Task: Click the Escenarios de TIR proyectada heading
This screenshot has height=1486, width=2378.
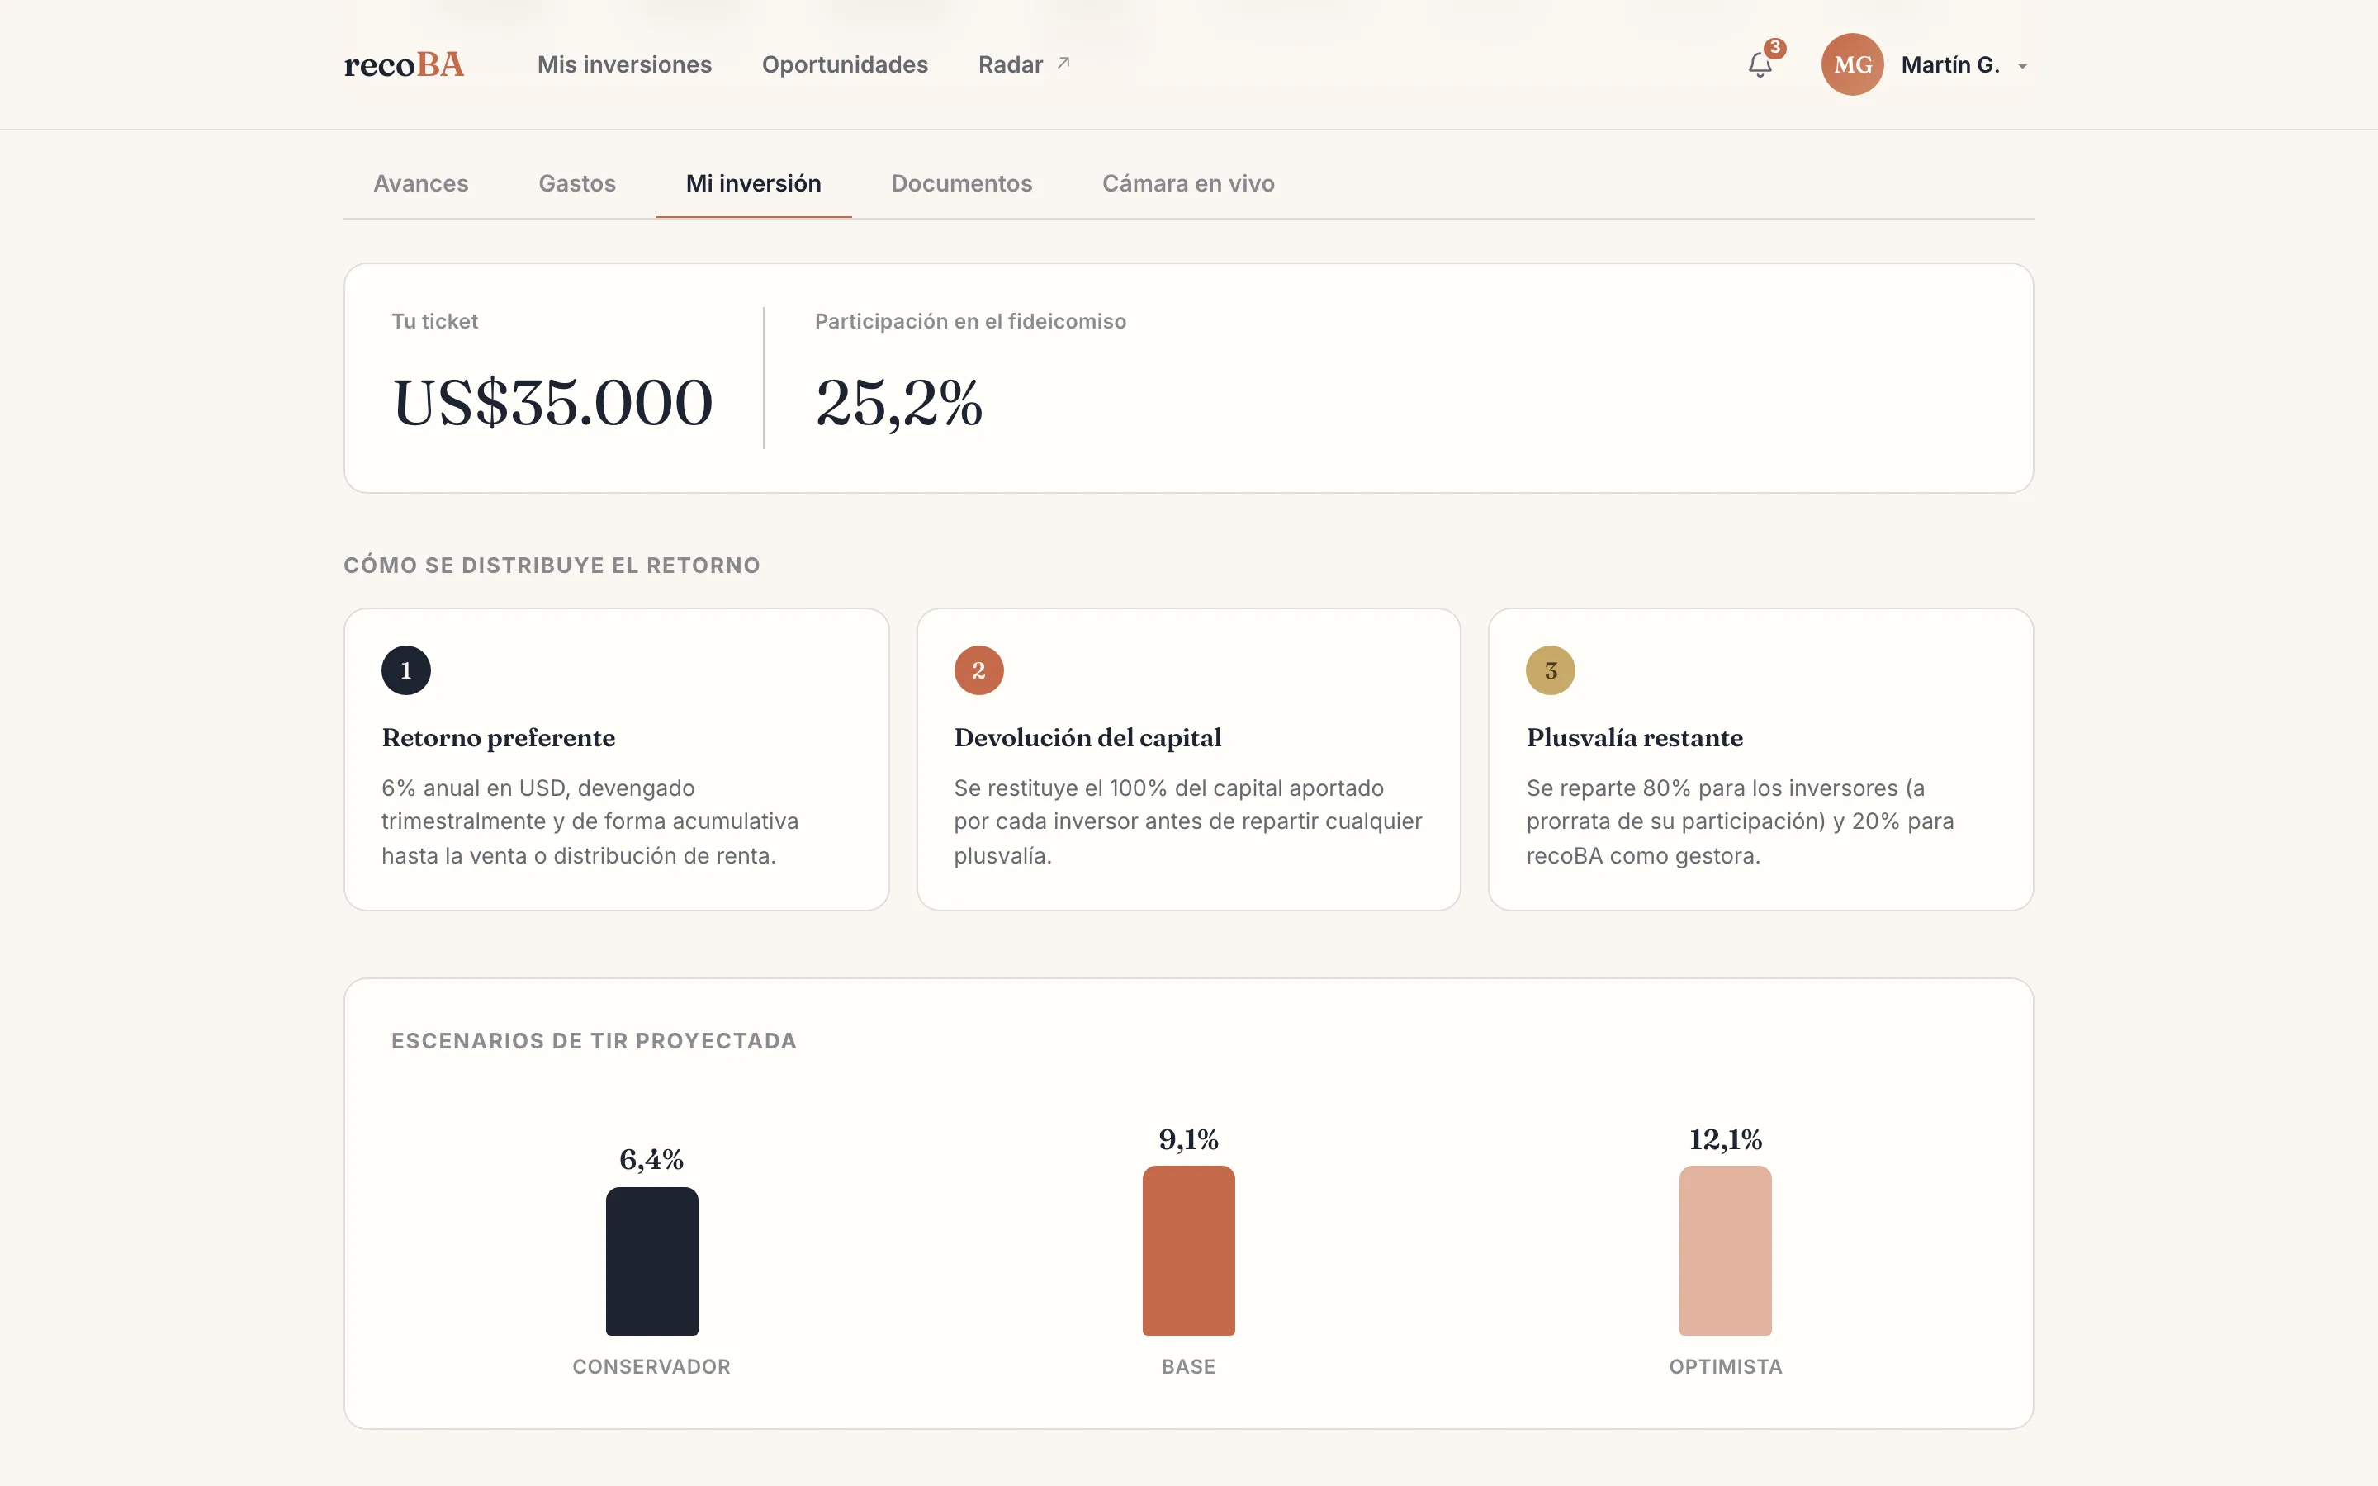Action: 594,1041
